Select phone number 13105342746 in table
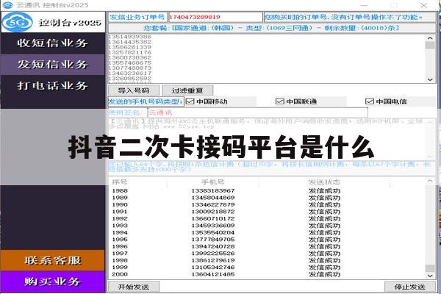441x294 pixels. (x=213, y=267)
